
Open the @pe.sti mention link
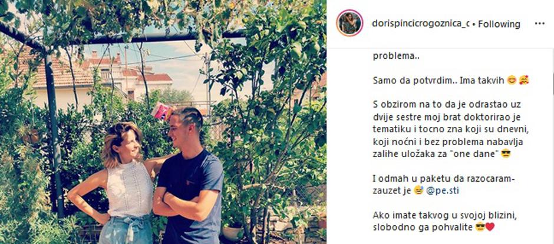tap(443, 190)
